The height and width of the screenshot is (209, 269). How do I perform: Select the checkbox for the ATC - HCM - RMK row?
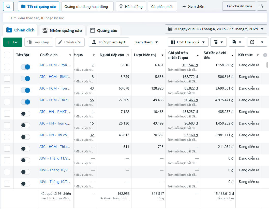[x=7, y=79]
